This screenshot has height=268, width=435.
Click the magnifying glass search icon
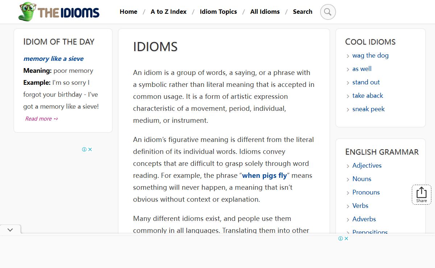328,12
